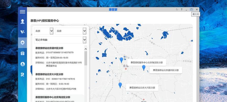Screen dimensions: 227x102
Task: Open the support engineer sidebar icon
Action: 22,21
